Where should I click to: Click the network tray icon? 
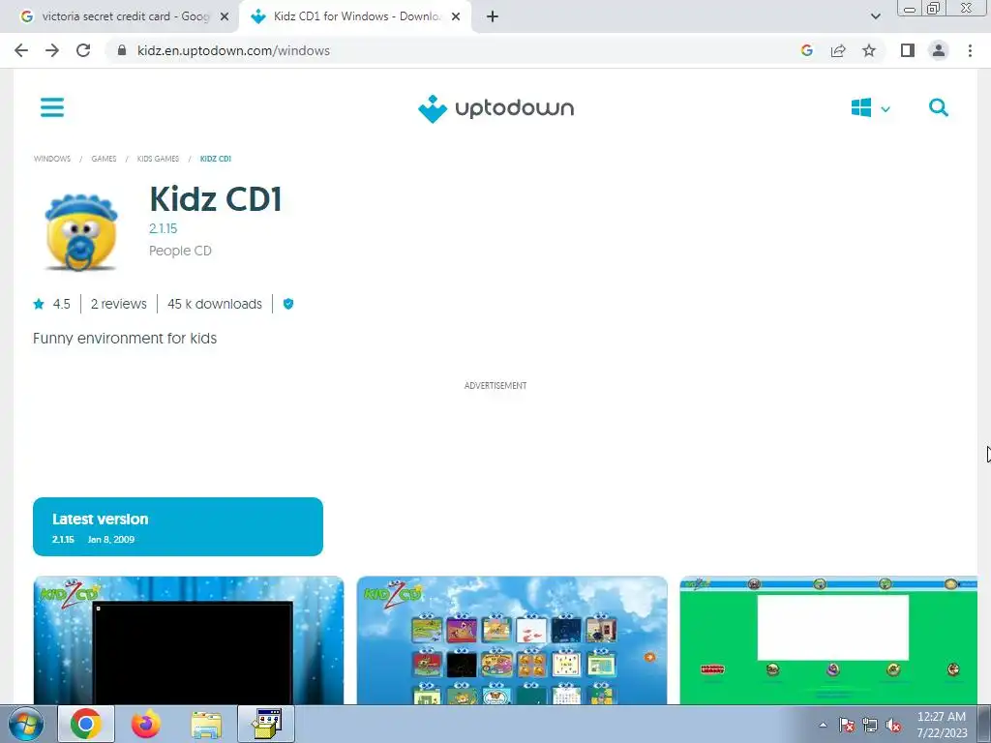pyautogui.click(x=870, y=726)
